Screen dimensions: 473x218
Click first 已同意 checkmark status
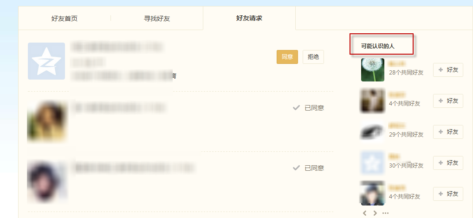(x=308, y=108)
